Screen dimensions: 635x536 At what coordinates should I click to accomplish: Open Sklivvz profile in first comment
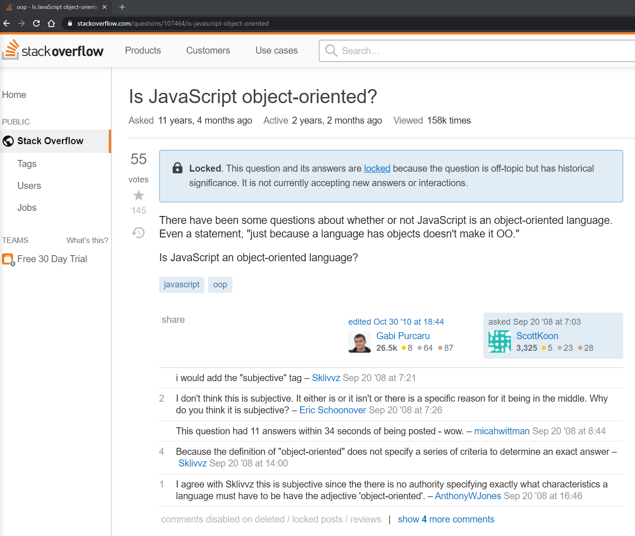[x=326, y=378]
